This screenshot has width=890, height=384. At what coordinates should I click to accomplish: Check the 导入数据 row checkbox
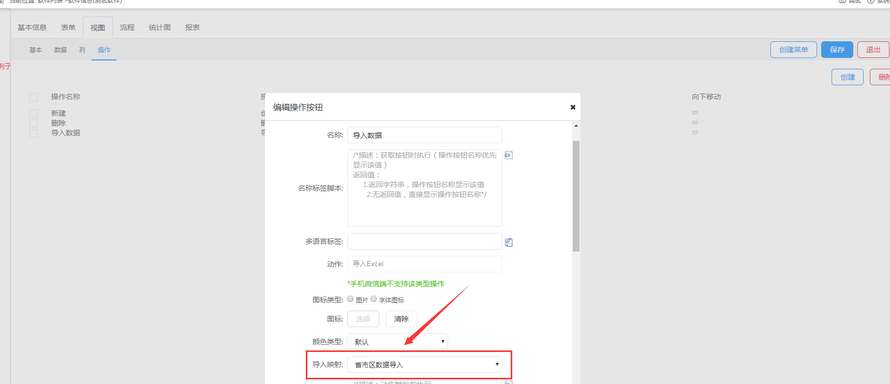click(34, 133)
